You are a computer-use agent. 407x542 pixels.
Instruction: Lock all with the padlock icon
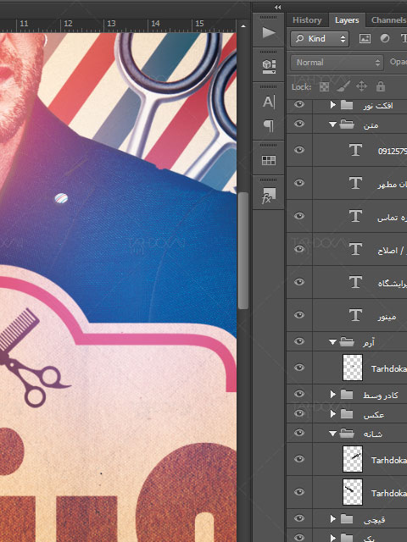(x=381, y=86)
